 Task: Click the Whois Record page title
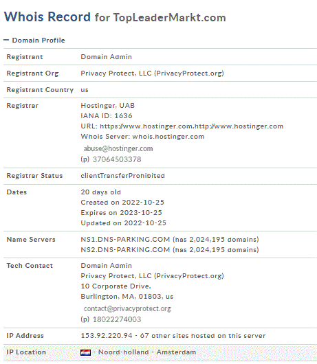pyautogui.click(x=115, y=17)
